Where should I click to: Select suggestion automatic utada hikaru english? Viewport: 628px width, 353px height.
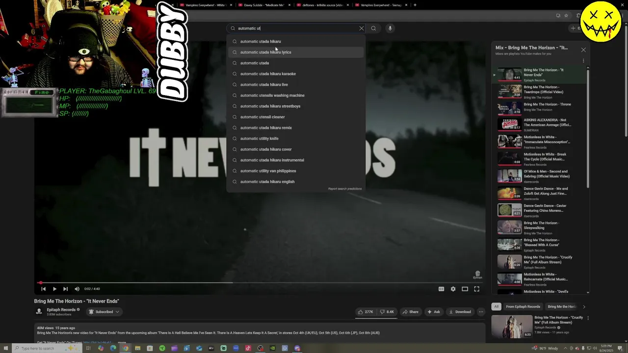296,182
